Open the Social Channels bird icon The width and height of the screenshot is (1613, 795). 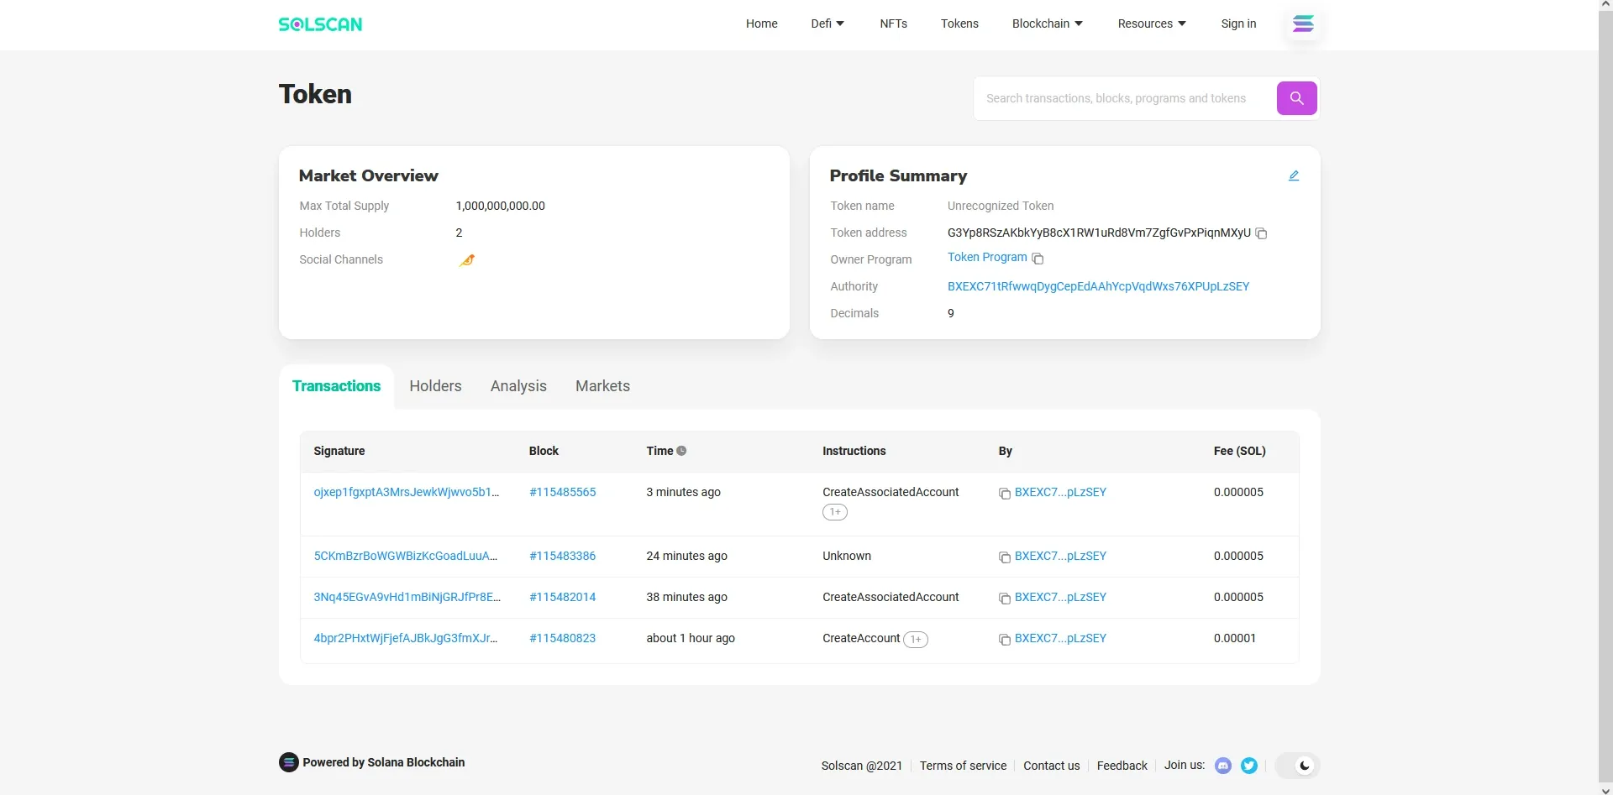tap(467, 260)
